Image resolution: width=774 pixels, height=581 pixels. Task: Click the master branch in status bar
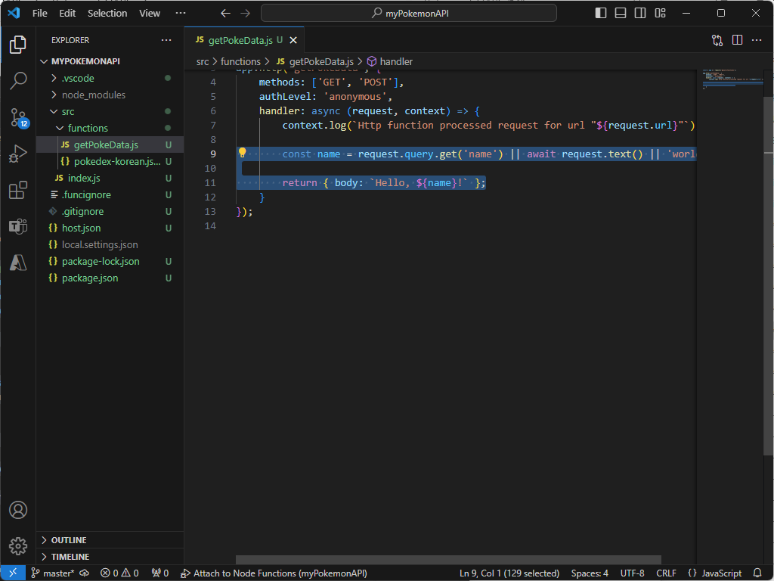tap(53, 573)
